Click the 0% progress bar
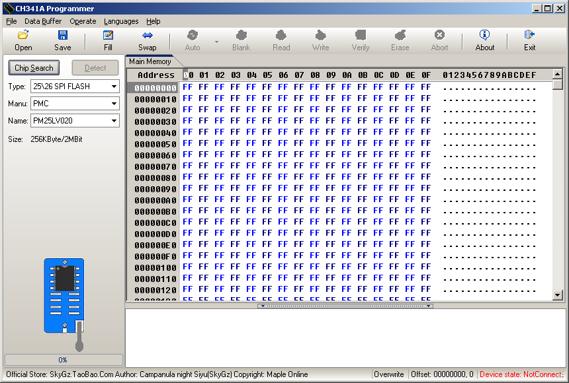The width and height of the screenshot is (569, 383). point(63,360)
